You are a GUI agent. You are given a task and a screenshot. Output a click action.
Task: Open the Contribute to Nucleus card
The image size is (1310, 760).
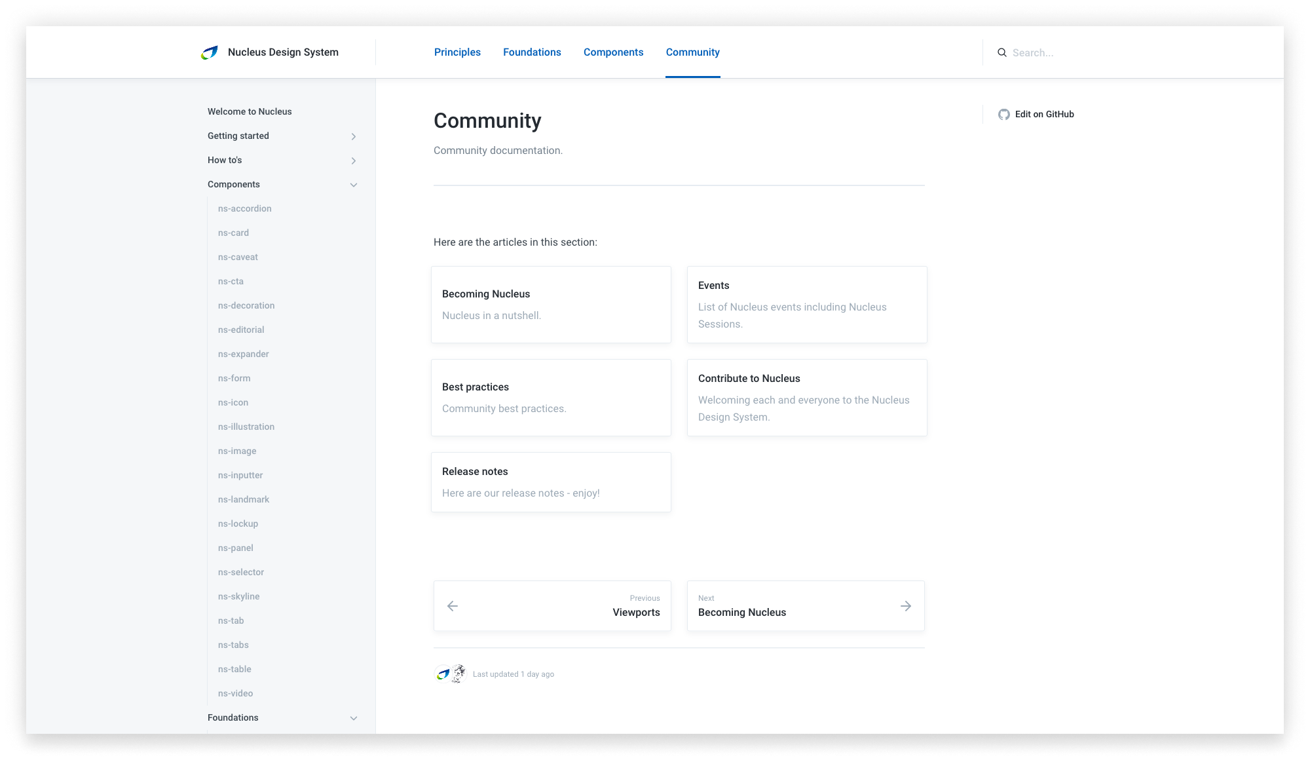(807, 398)
